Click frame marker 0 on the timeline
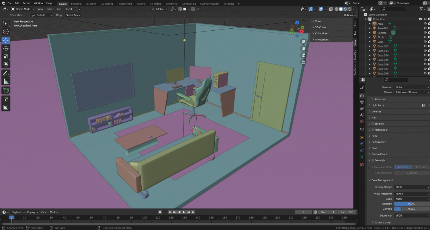 tap(11, 218)
